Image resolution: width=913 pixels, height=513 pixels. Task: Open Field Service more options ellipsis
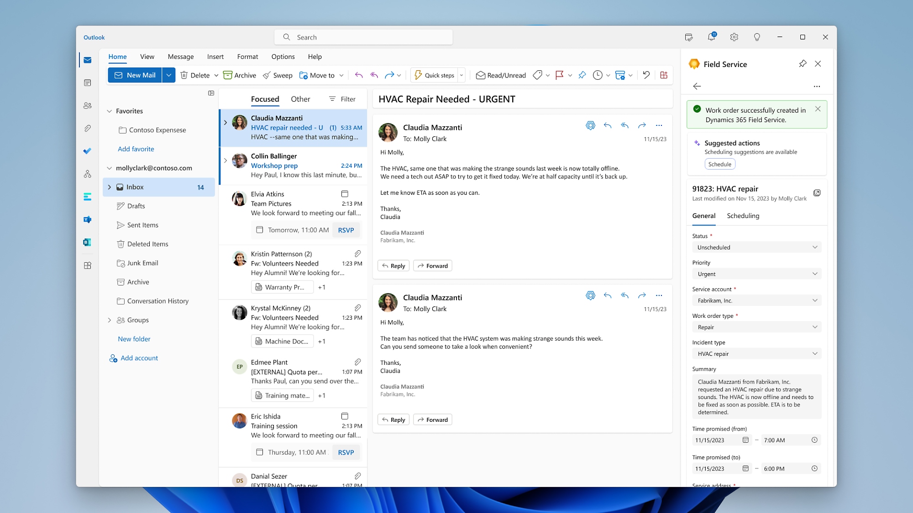817,86
